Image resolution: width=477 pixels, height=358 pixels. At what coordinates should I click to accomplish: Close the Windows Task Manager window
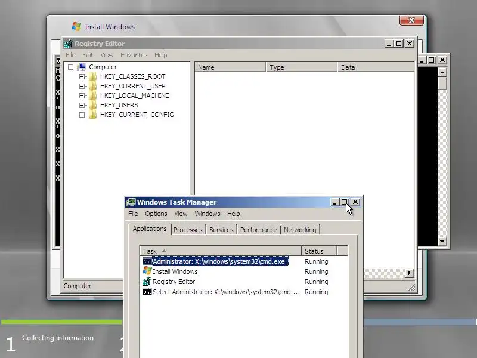(355, 202)
